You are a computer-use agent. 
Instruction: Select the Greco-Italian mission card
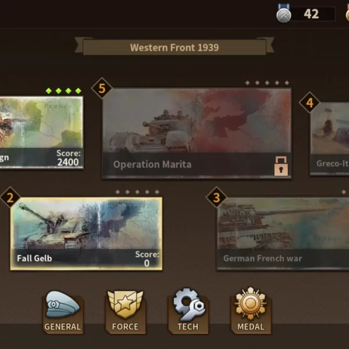coord(329,138)
